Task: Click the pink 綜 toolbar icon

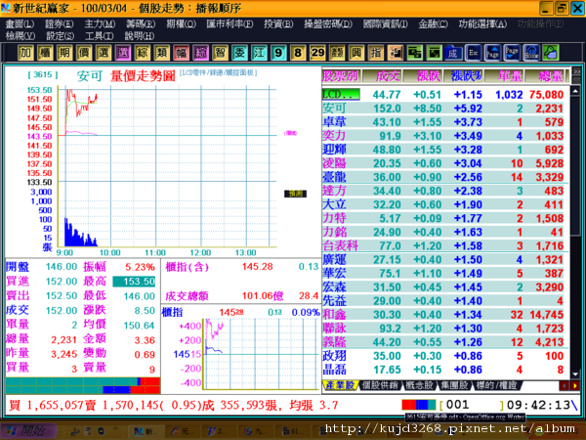Action: tap(200, 53)
